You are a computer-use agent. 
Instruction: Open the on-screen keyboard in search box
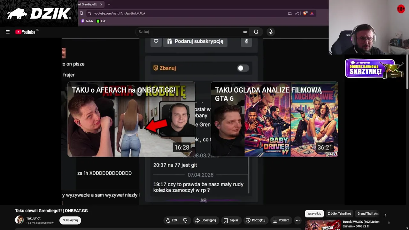pos(245,32)
